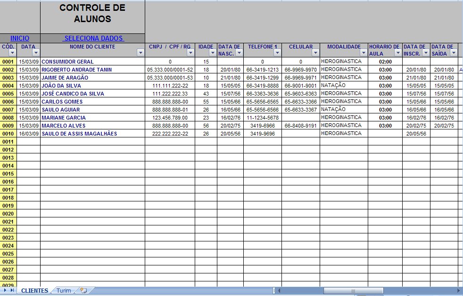Select cell RIGOBERTO ANDRADE TANIN

coord(92,70)
